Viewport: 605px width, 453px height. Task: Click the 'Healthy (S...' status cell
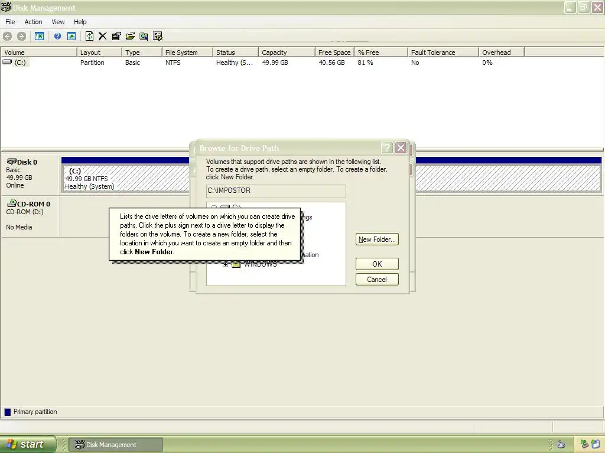click(235, 63)
